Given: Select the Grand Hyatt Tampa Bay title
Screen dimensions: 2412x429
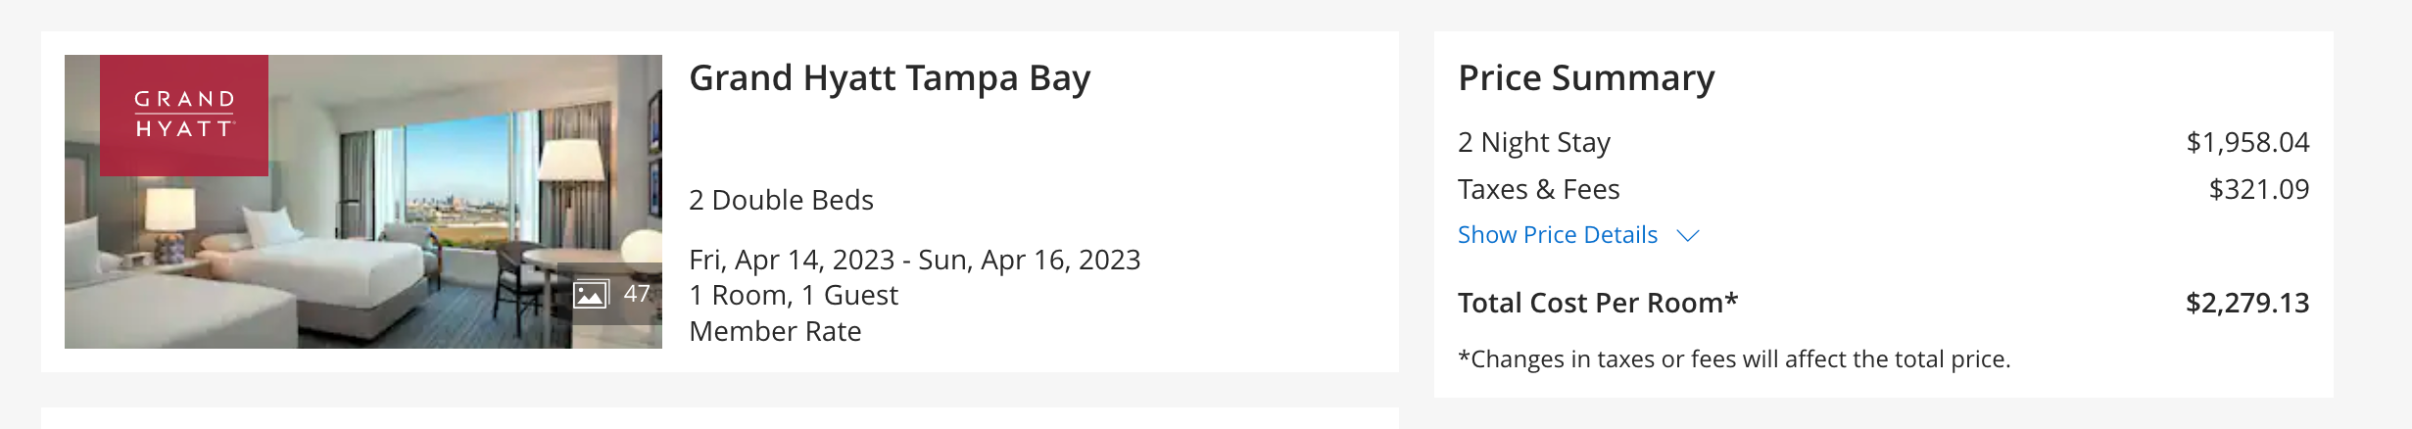Looking at the screenshot, I should pos(889,77).
